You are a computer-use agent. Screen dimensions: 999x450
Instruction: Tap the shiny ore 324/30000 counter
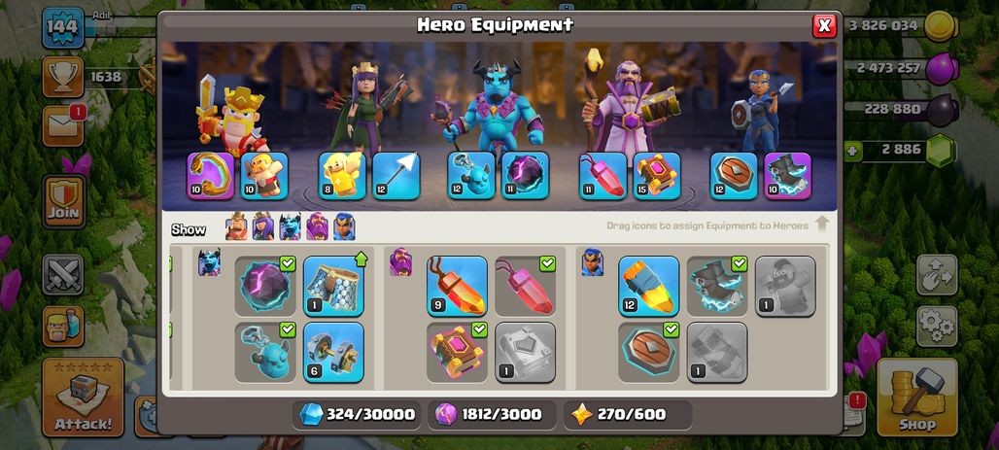pyautogui.click(x=357, y=414)
